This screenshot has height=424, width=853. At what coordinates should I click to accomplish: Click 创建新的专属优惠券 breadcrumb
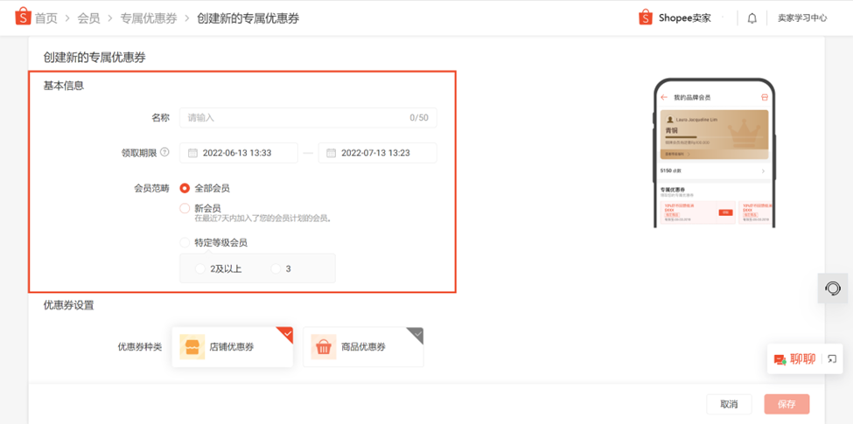coord(248,18)
